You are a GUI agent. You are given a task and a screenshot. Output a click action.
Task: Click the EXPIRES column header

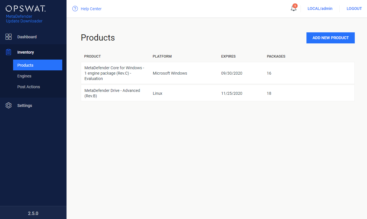click(228, 56)
